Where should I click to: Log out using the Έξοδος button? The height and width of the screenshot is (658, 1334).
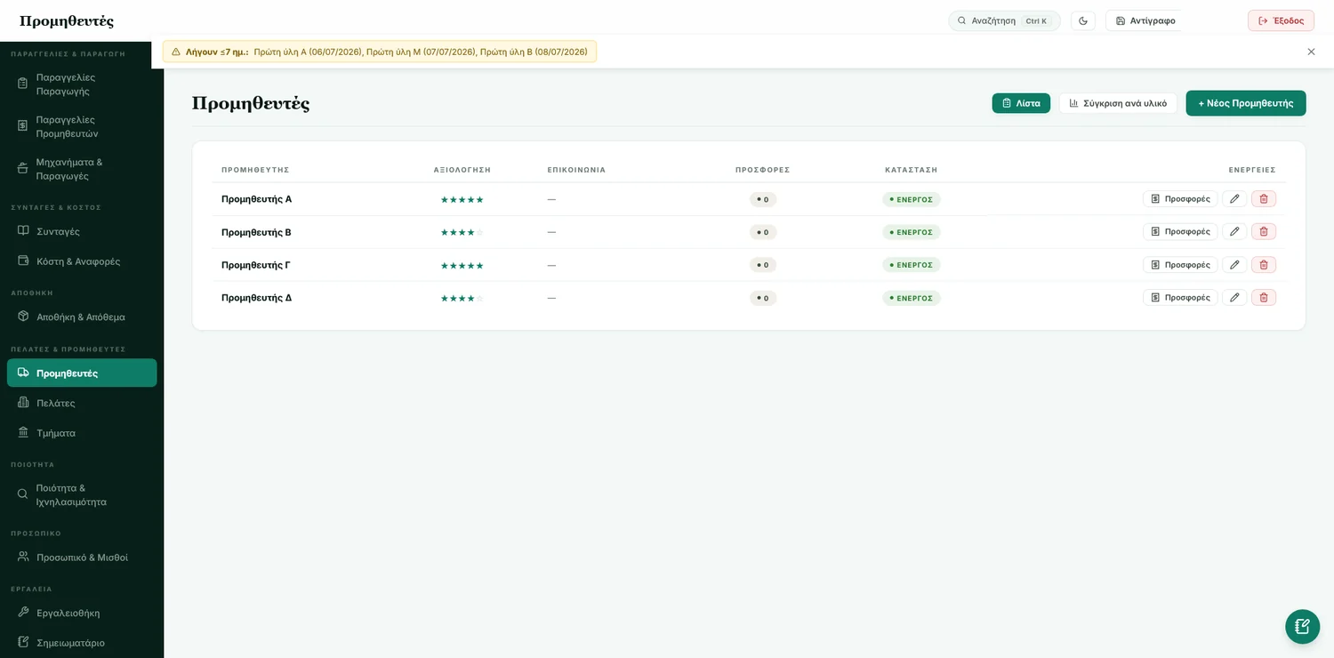[x=1281, y=20]
